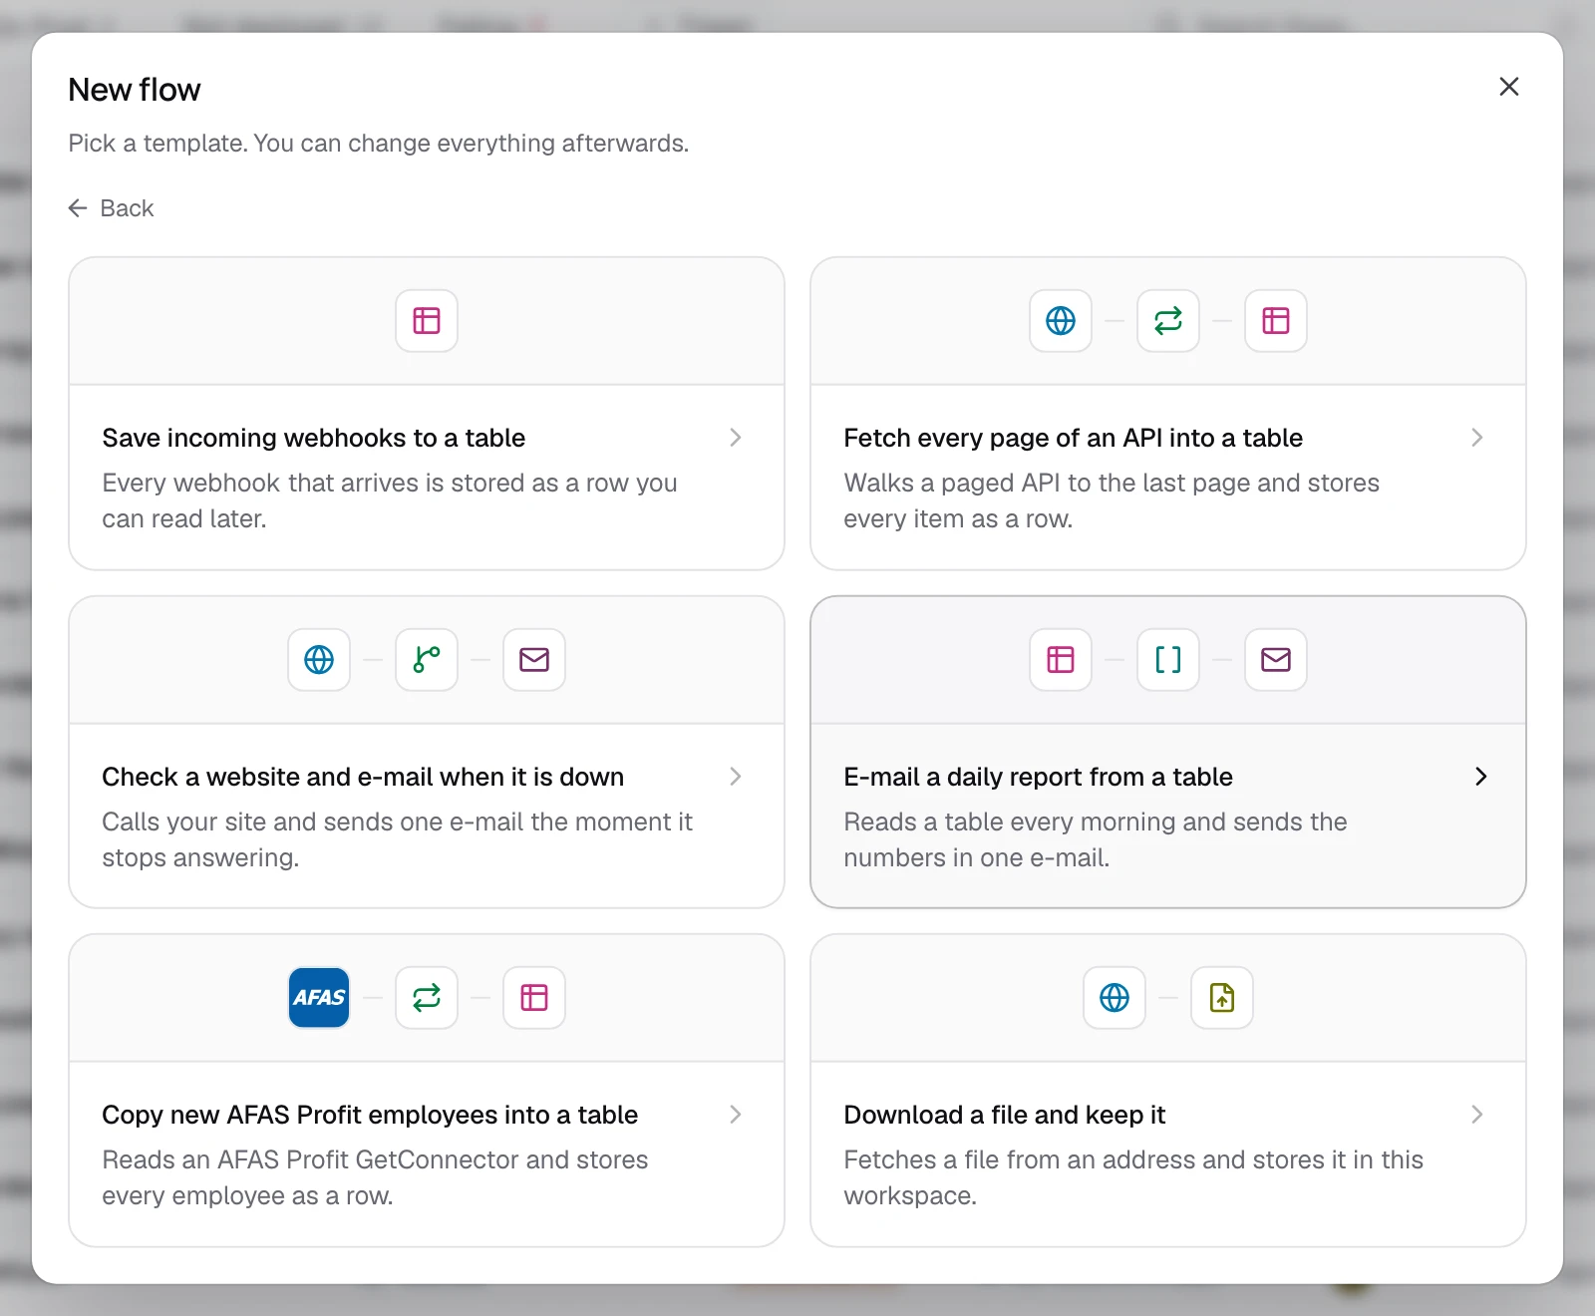Choose 'Copy new AFAS Profit employees into a table'

coord(427,1091)
